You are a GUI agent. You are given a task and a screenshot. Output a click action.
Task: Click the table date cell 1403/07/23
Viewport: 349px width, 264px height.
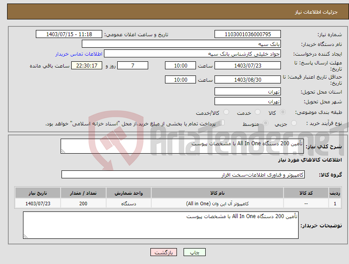38,204
